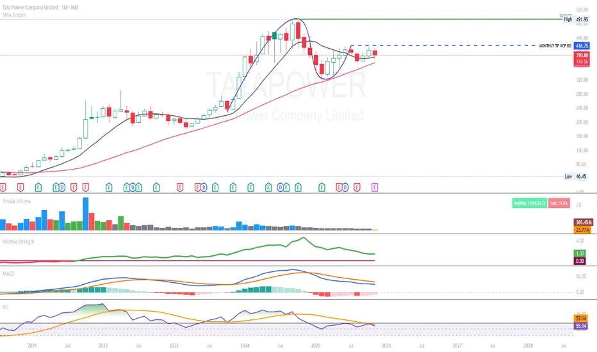
Task: Click the blue 416.75 price label
Action: 582,45
